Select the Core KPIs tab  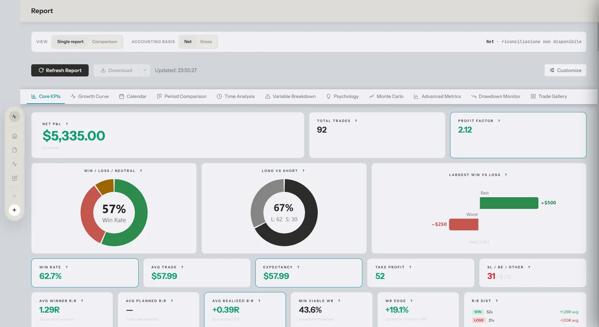(46, 97)
